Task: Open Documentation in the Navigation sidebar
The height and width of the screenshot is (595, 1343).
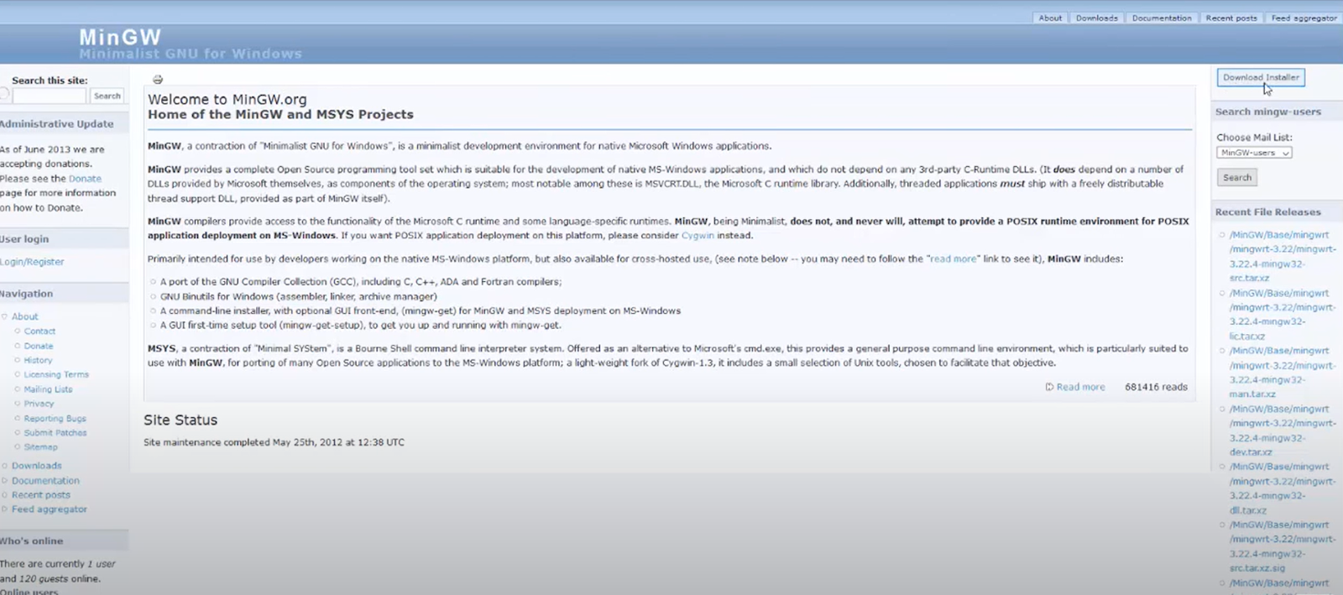Action: tap(45, 481)
